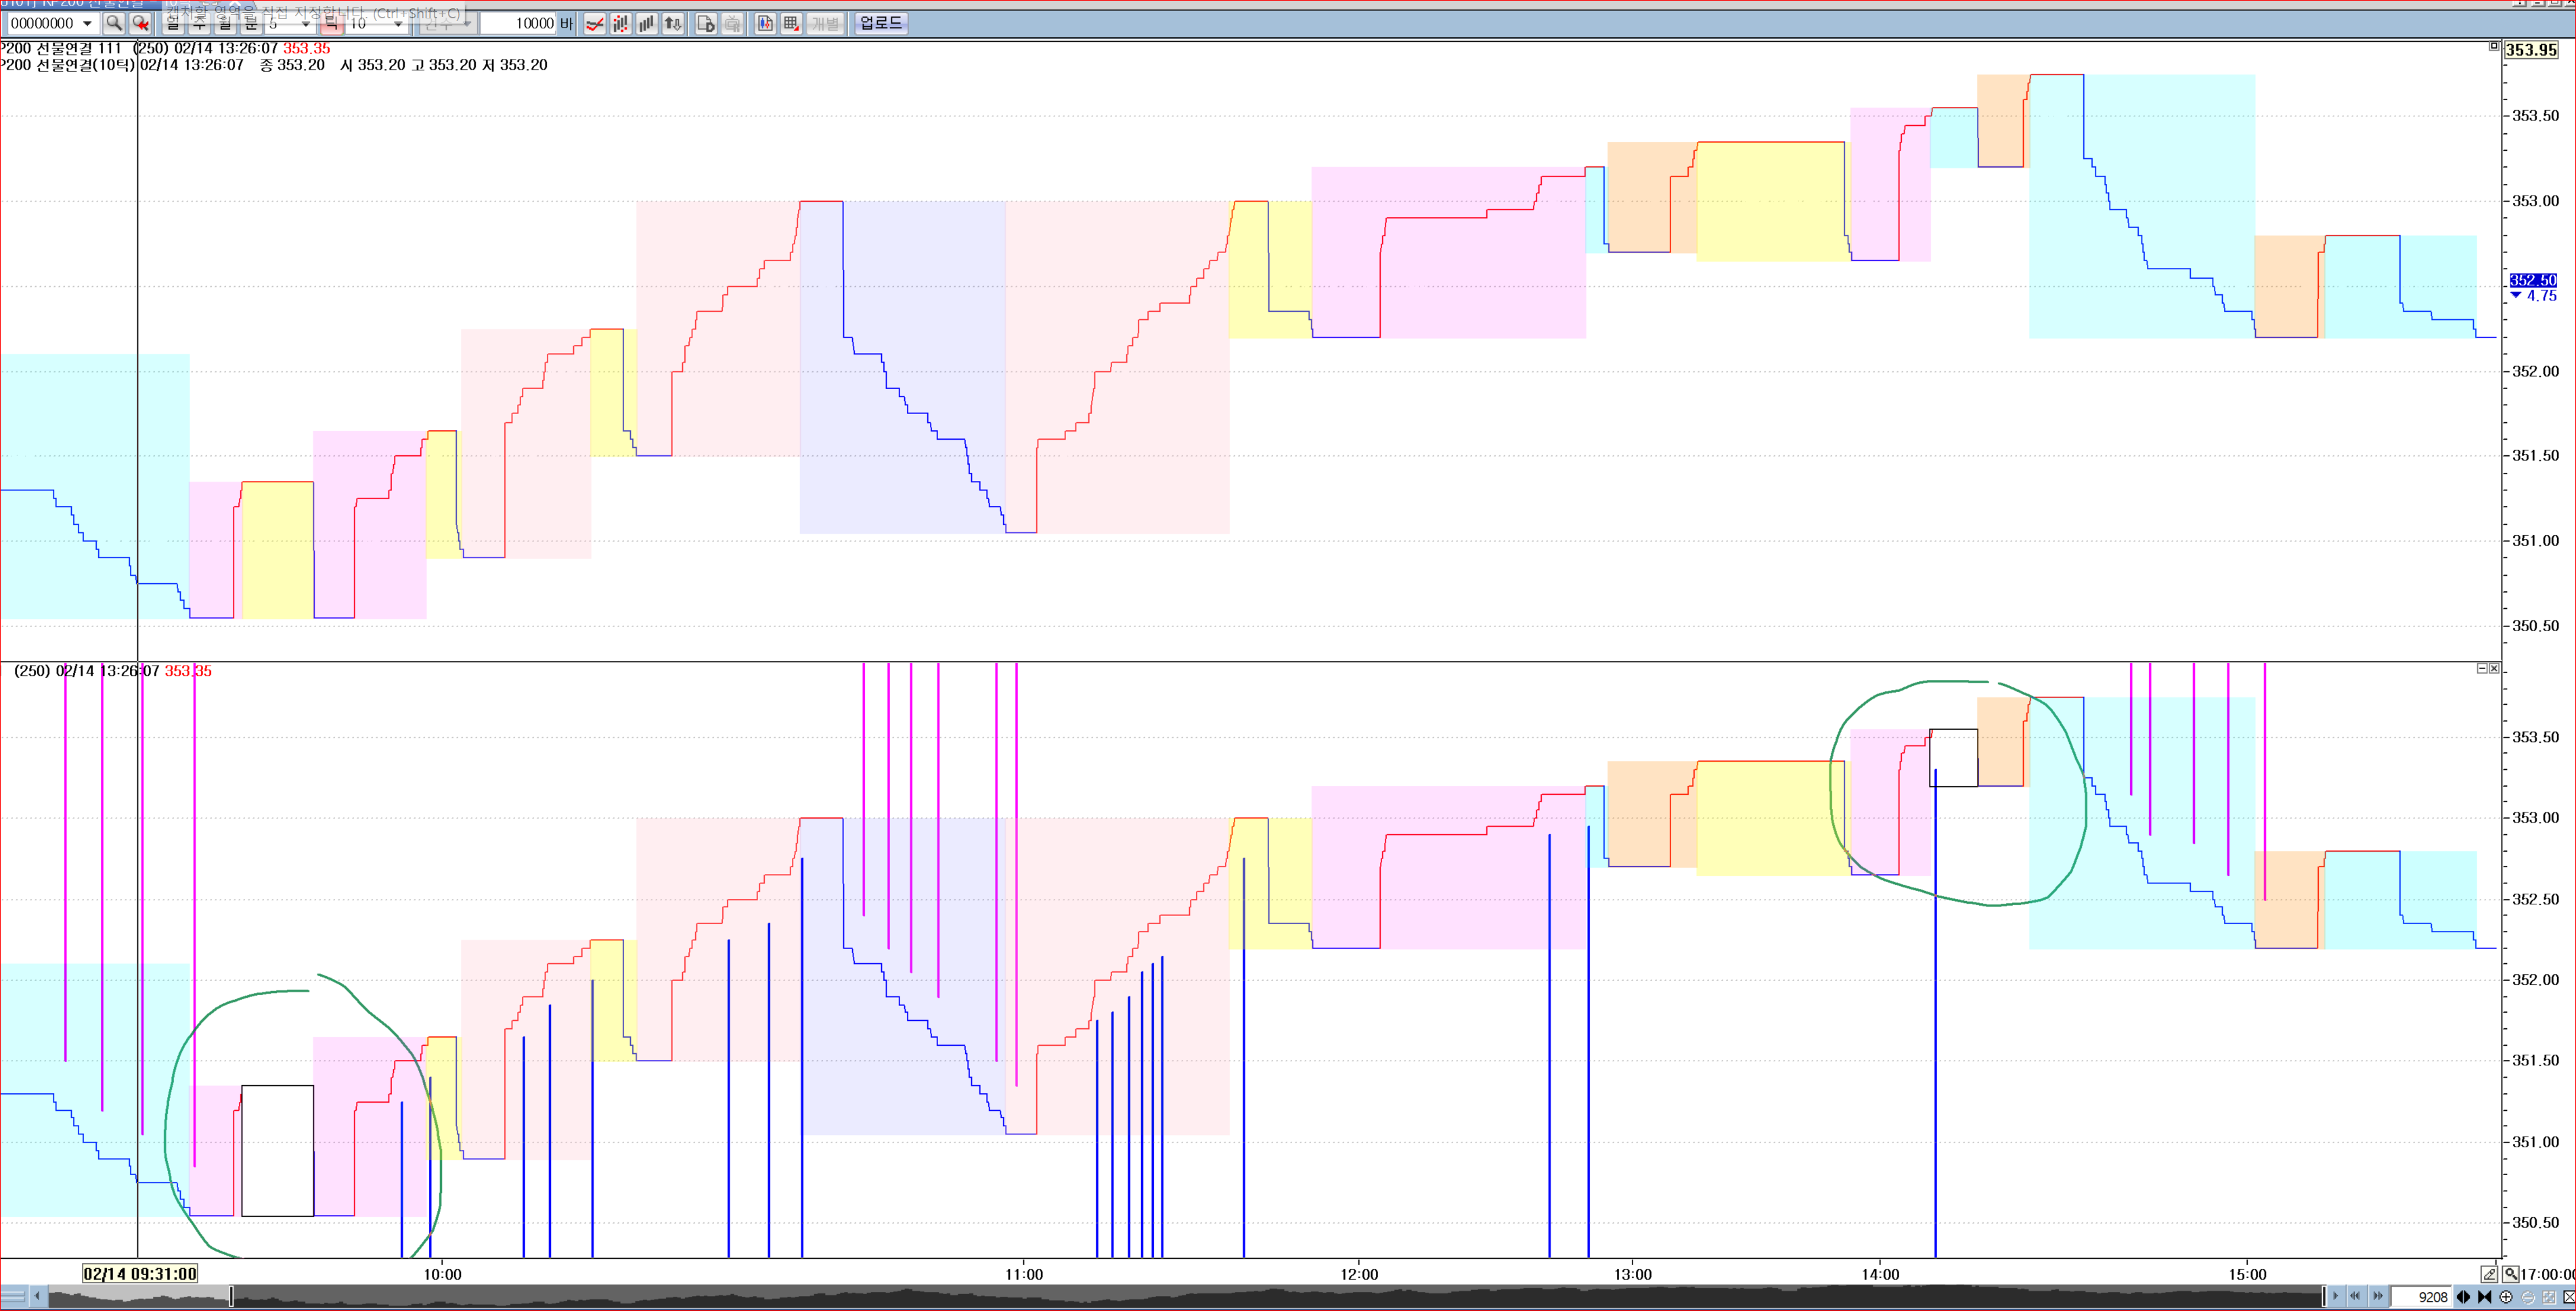Toggle the 일 (day) period button
The height and width of the screenshot is (1311, 2576).
[173, 23]
